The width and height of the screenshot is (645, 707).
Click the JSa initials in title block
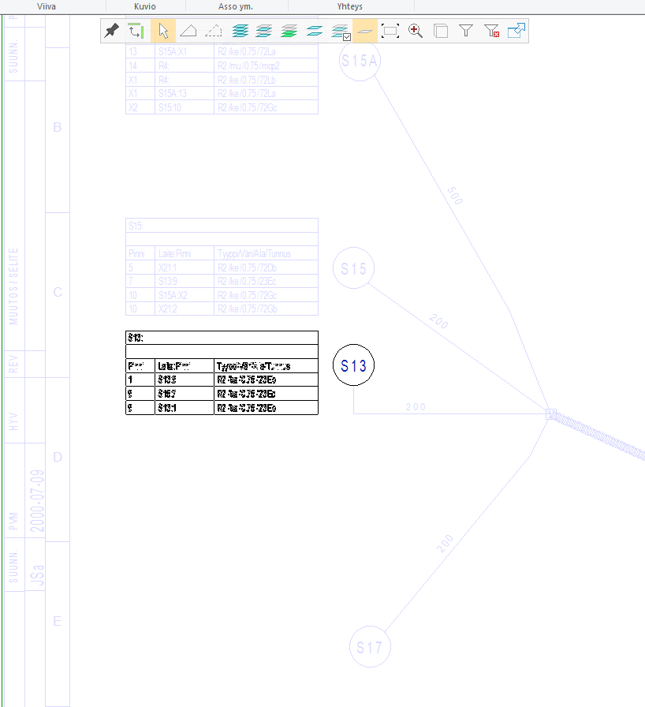[x=37, y=575]
